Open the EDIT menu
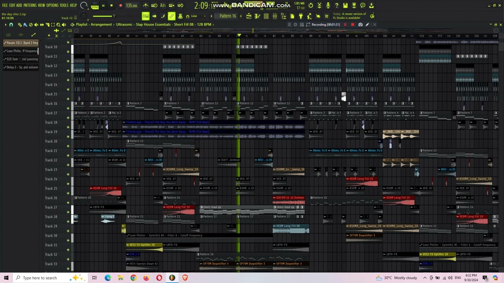The image size is (504, 283). click(x=12, y=5)
